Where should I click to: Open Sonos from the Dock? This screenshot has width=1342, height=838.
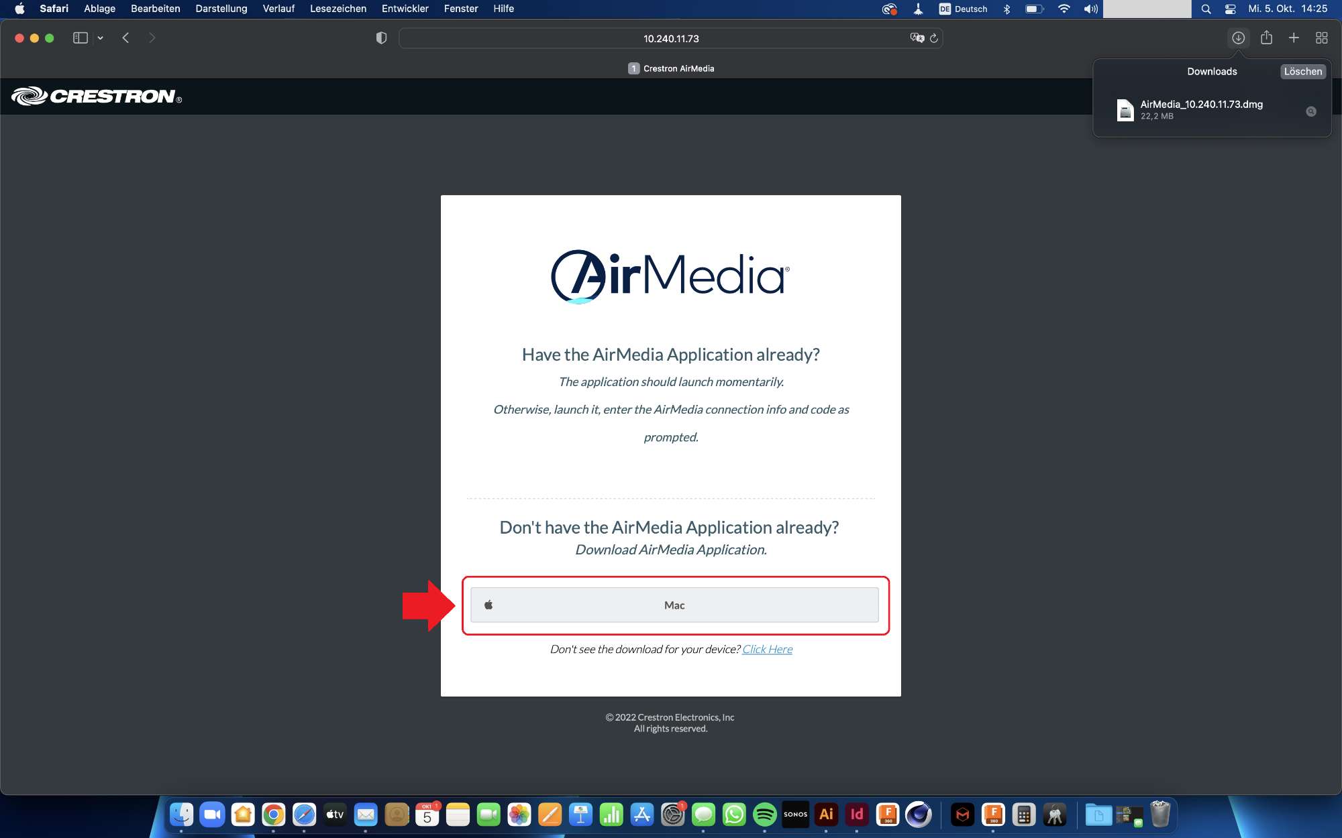(x=796, y=815)
